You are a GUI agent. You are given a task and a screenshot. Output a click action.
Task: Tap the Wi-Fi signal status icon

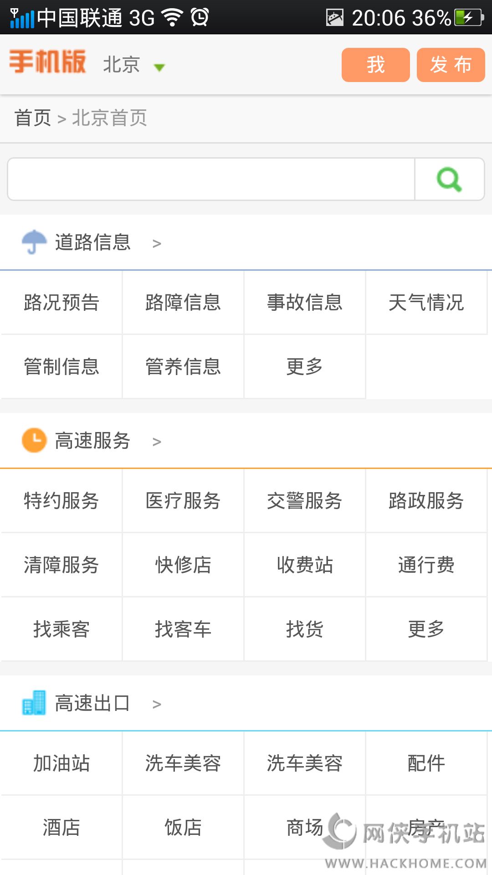click(173, 17)
